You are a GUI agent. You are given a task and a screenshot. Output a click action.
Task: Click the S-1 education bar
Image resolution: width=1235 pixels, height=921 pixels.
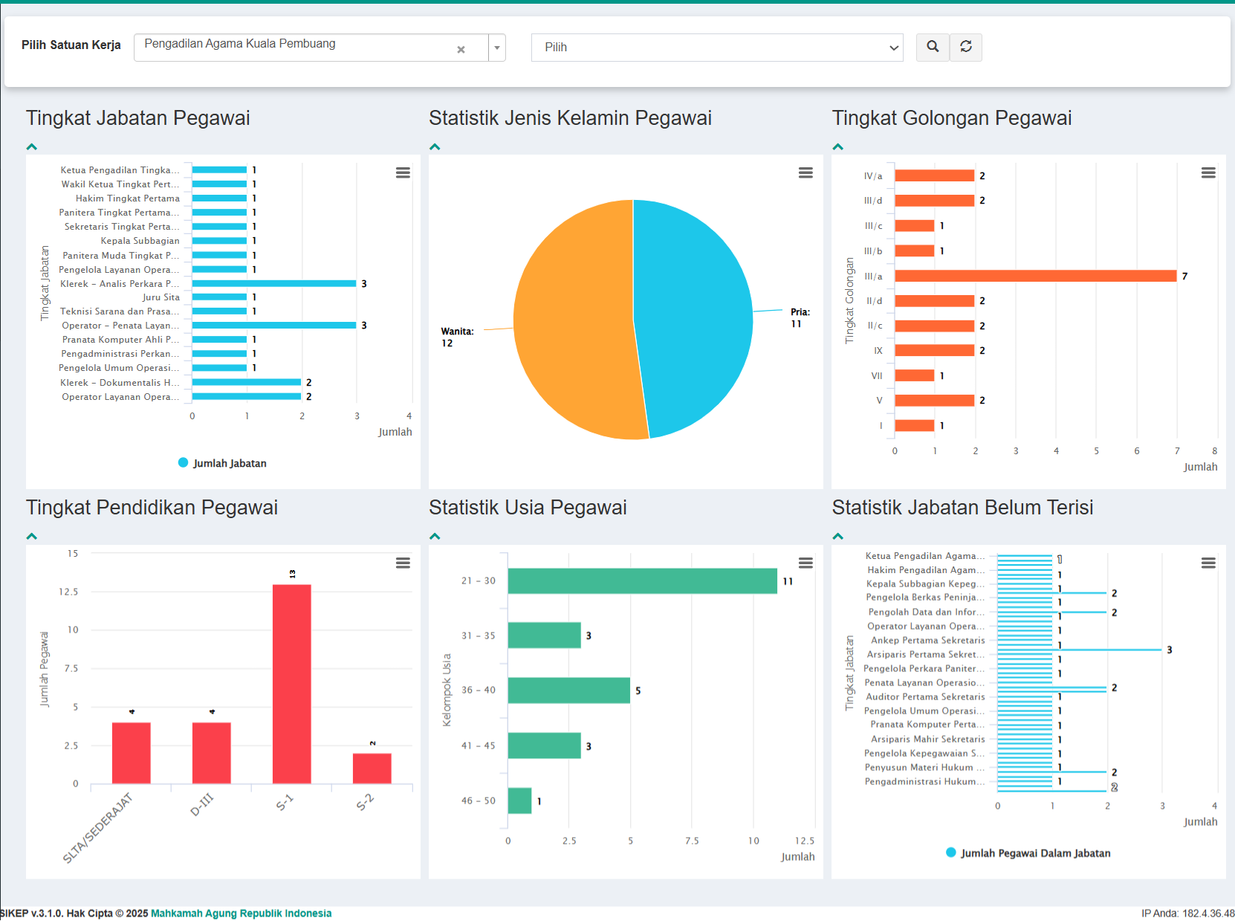pyautogui.click(x=291, y=684)
